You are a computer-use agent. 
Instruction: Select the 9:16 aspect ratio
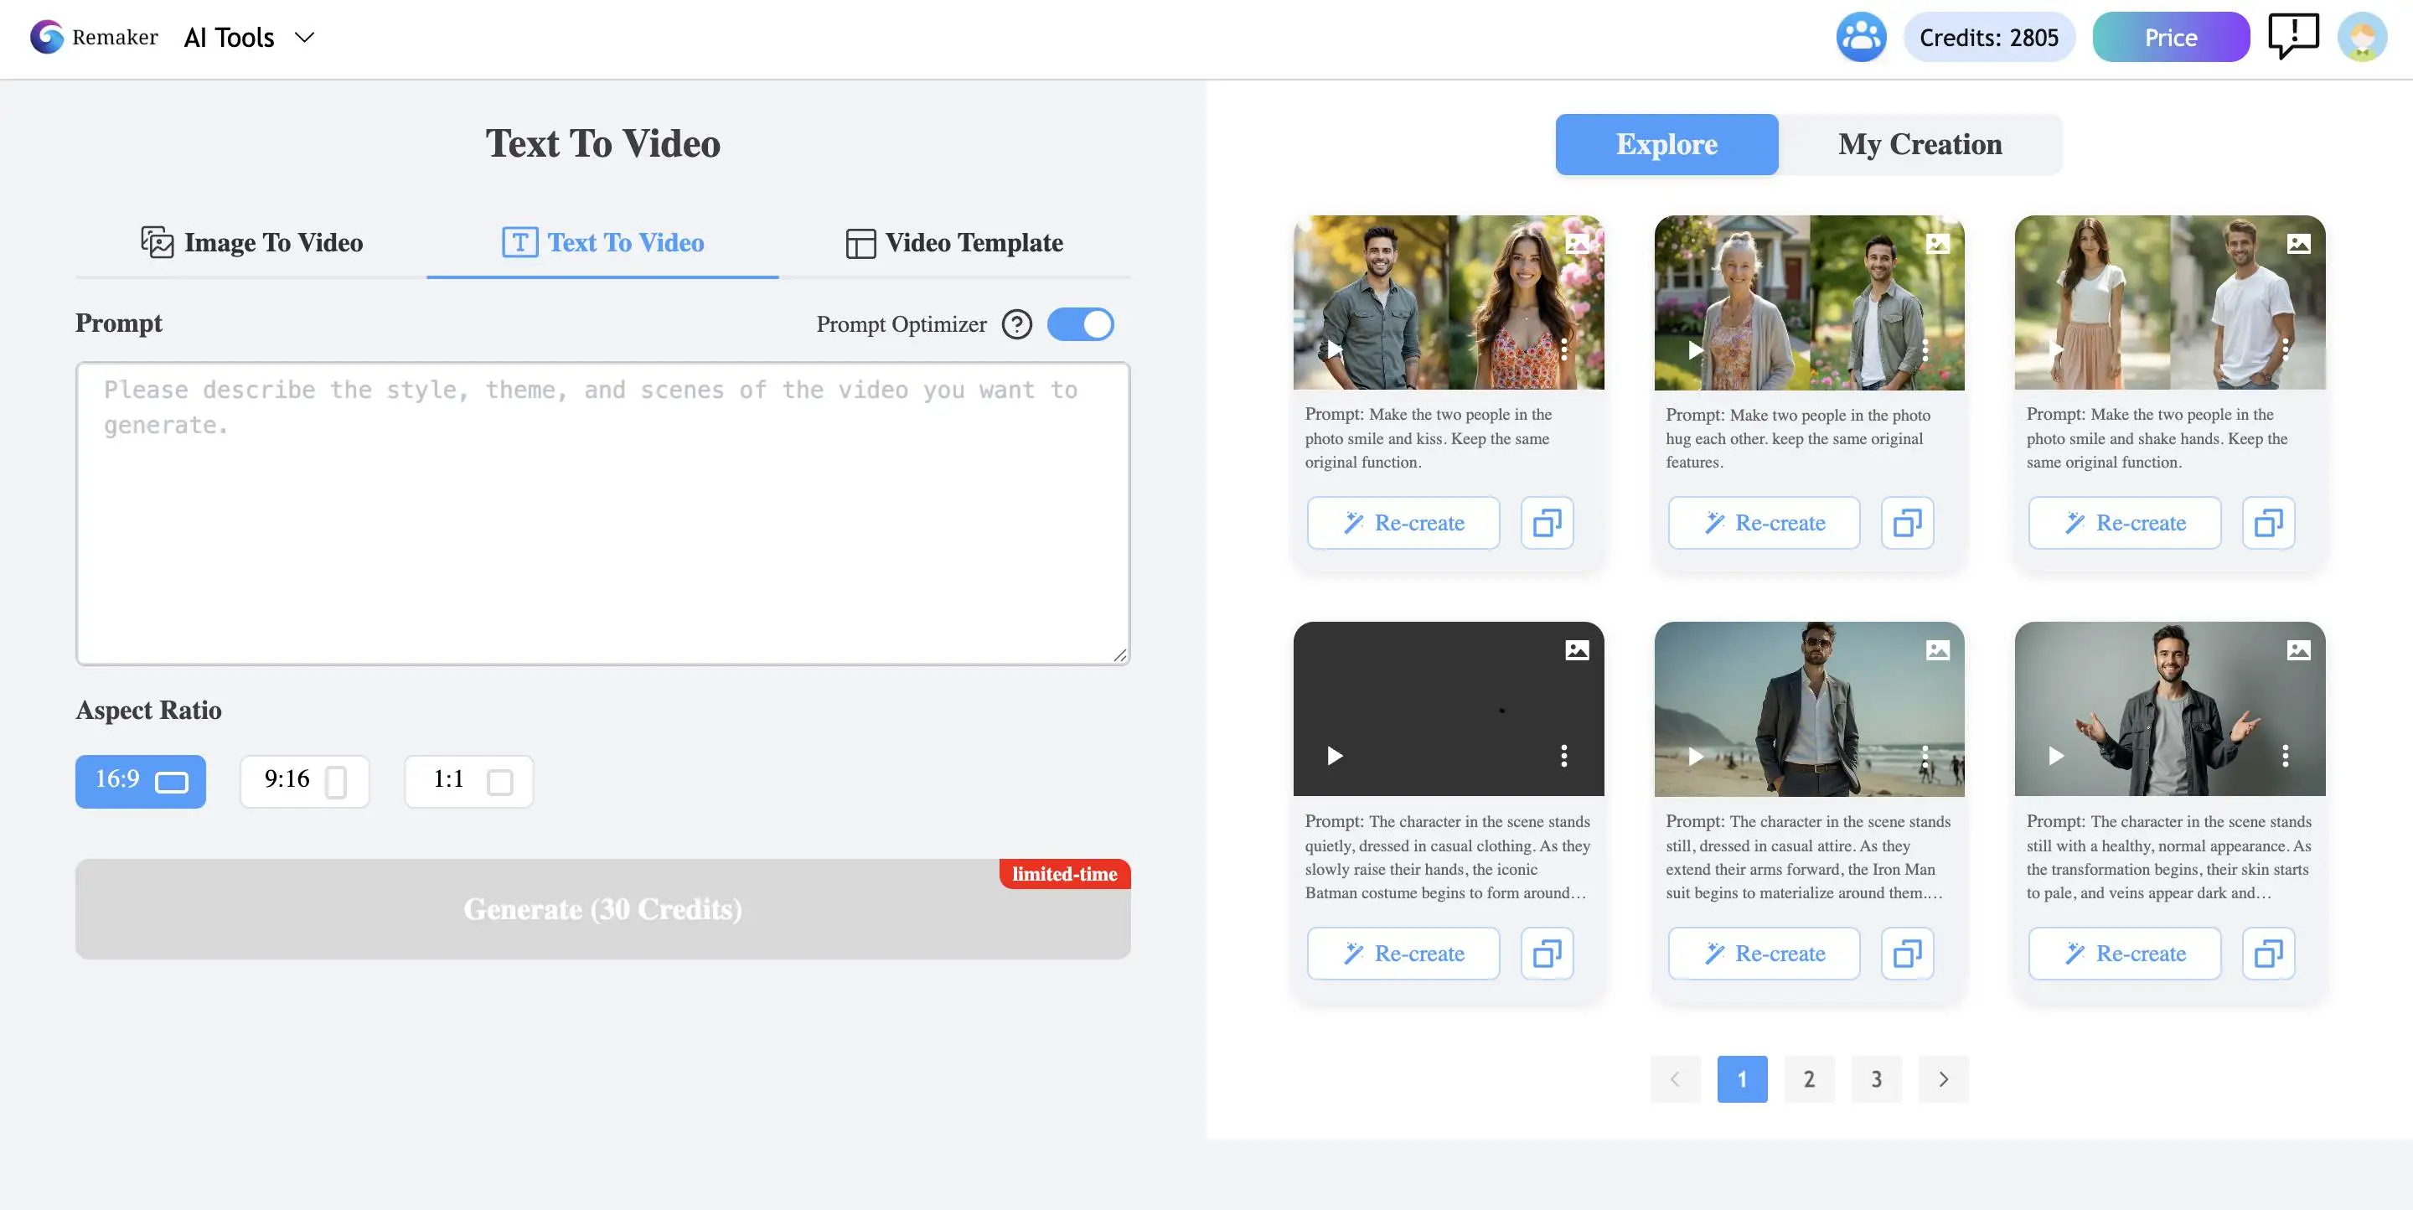304,781
